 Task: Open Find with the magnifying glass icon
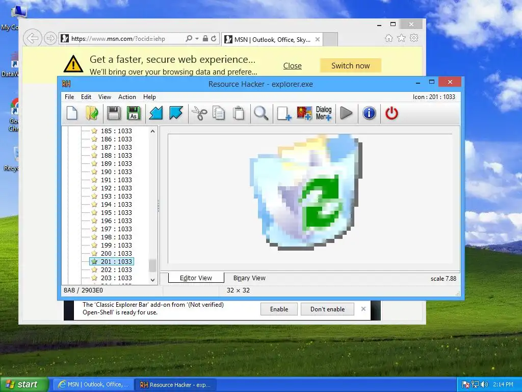pos(261,113)
